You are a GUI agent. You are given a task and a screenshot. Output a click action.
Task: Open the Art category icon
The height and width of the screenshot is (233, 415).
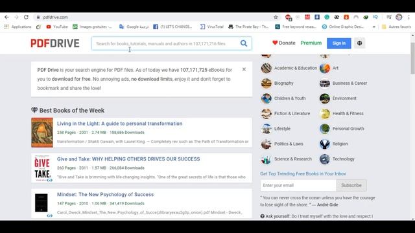click(x=324, y=68)
